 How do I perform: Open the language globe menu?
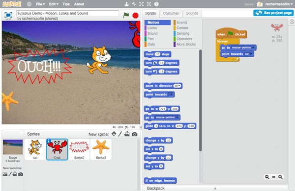tap(29, 4)
